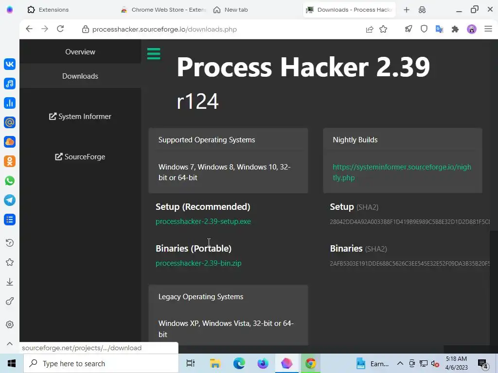This screenshot has width=498, height=373.
Task: Follow the System Informer external link
Action: pos(80,117)
